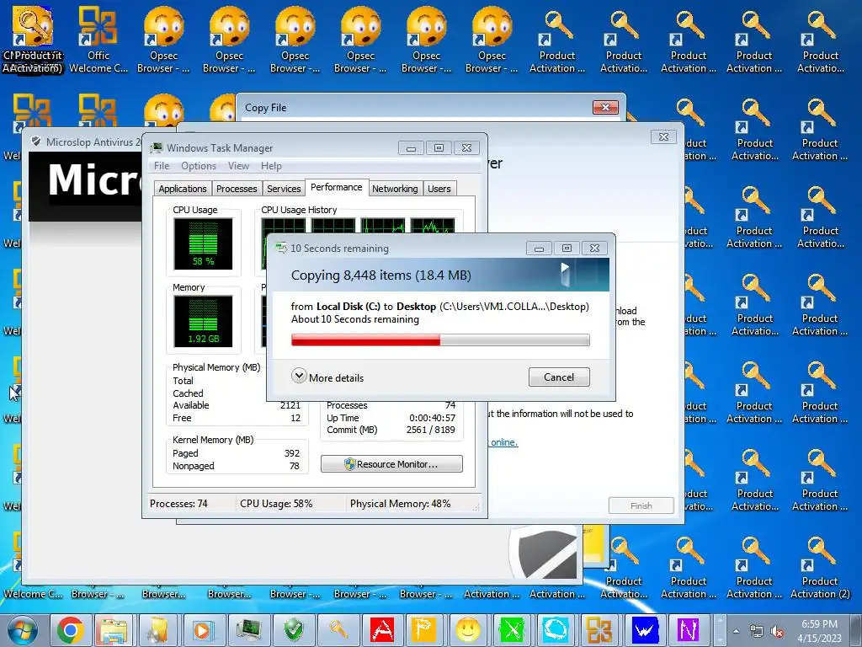Viewport: 862px width, 647px height.
Task: Click the Finish button in the wizard window
Action: pos(641,505)
